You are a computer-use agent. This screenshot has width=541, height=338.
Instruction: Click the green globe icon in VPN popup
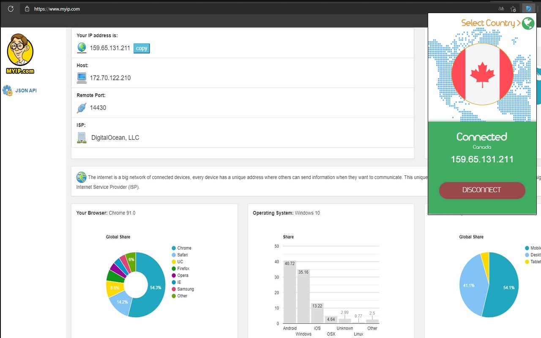coord(528,23)
